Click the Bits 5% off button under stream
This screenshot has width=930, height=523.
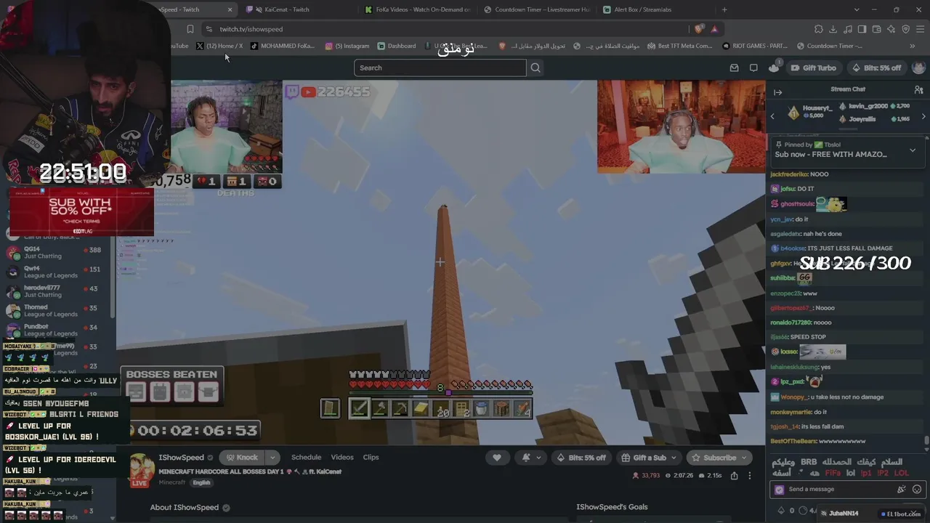pyautogui.click(x=581, y=458)
